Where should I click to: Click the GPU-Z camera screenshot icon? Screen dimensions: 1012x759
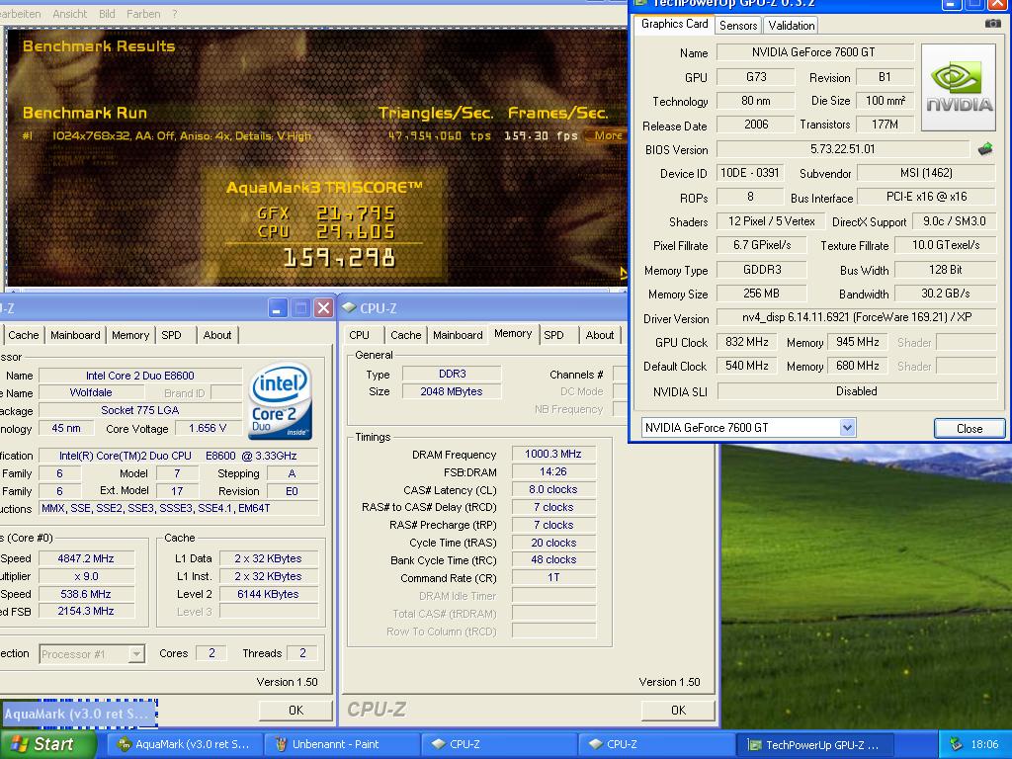click(x=992, y=24)
